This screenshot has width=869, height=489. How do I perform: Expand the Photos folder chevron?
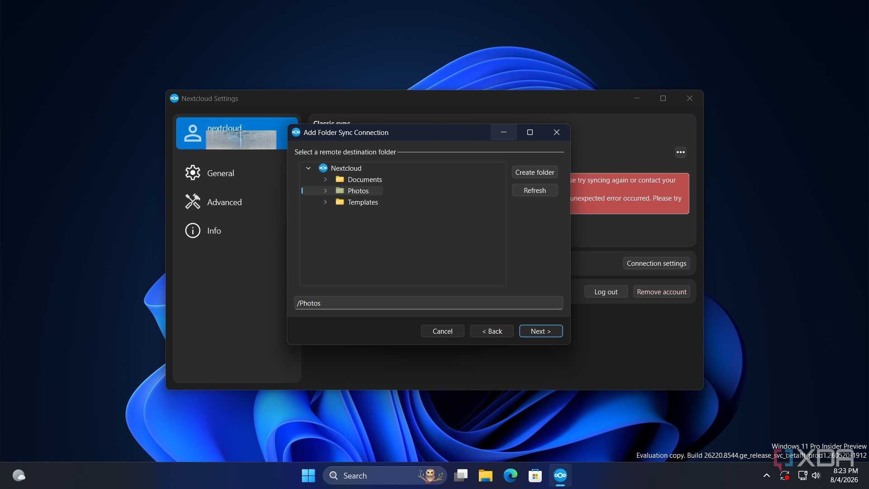(x=325, y=191)
